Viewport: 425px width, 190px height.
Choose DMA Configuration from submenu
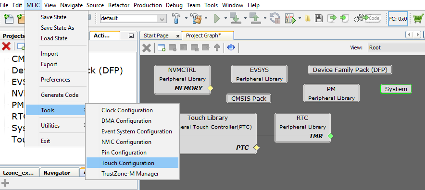point(132,121)
